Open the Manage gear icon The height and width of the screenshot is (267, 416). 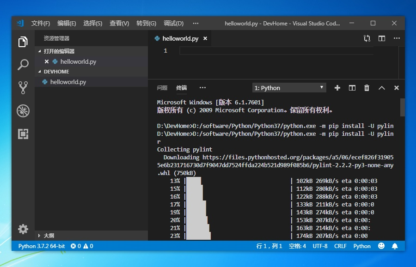coord(23,229)
